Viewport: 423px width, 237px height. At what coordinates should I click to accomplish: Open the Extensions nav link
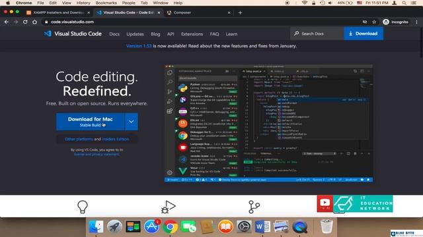click(x=192, y=34)
